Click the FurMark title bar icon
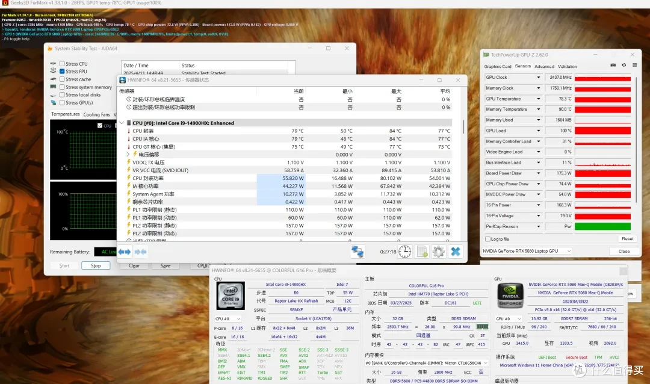The image size is (650, 384). [5, 3]
